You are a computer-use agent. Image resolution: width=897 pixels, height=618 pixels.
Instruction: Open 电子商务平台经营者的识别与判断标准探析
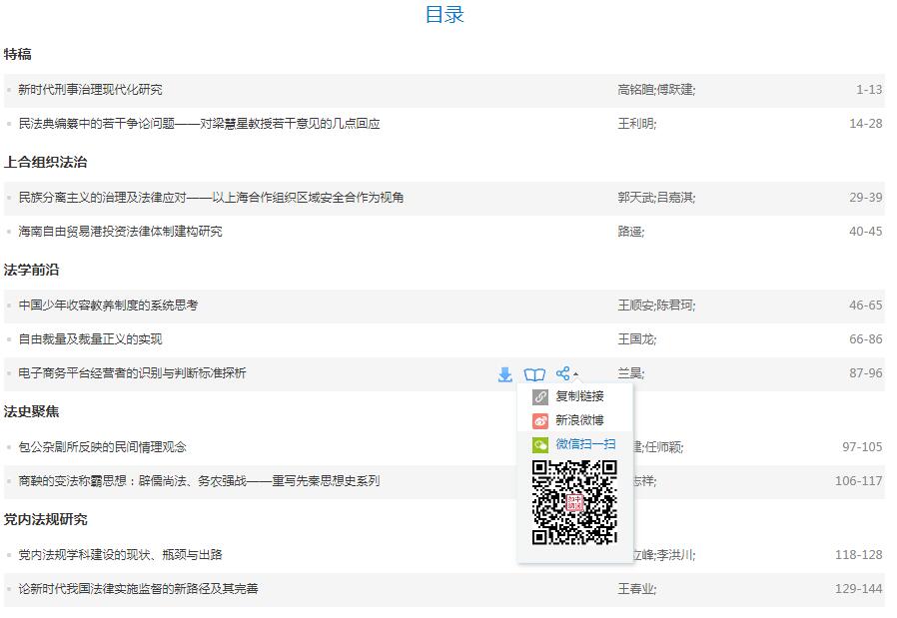(x=132, y=373)
